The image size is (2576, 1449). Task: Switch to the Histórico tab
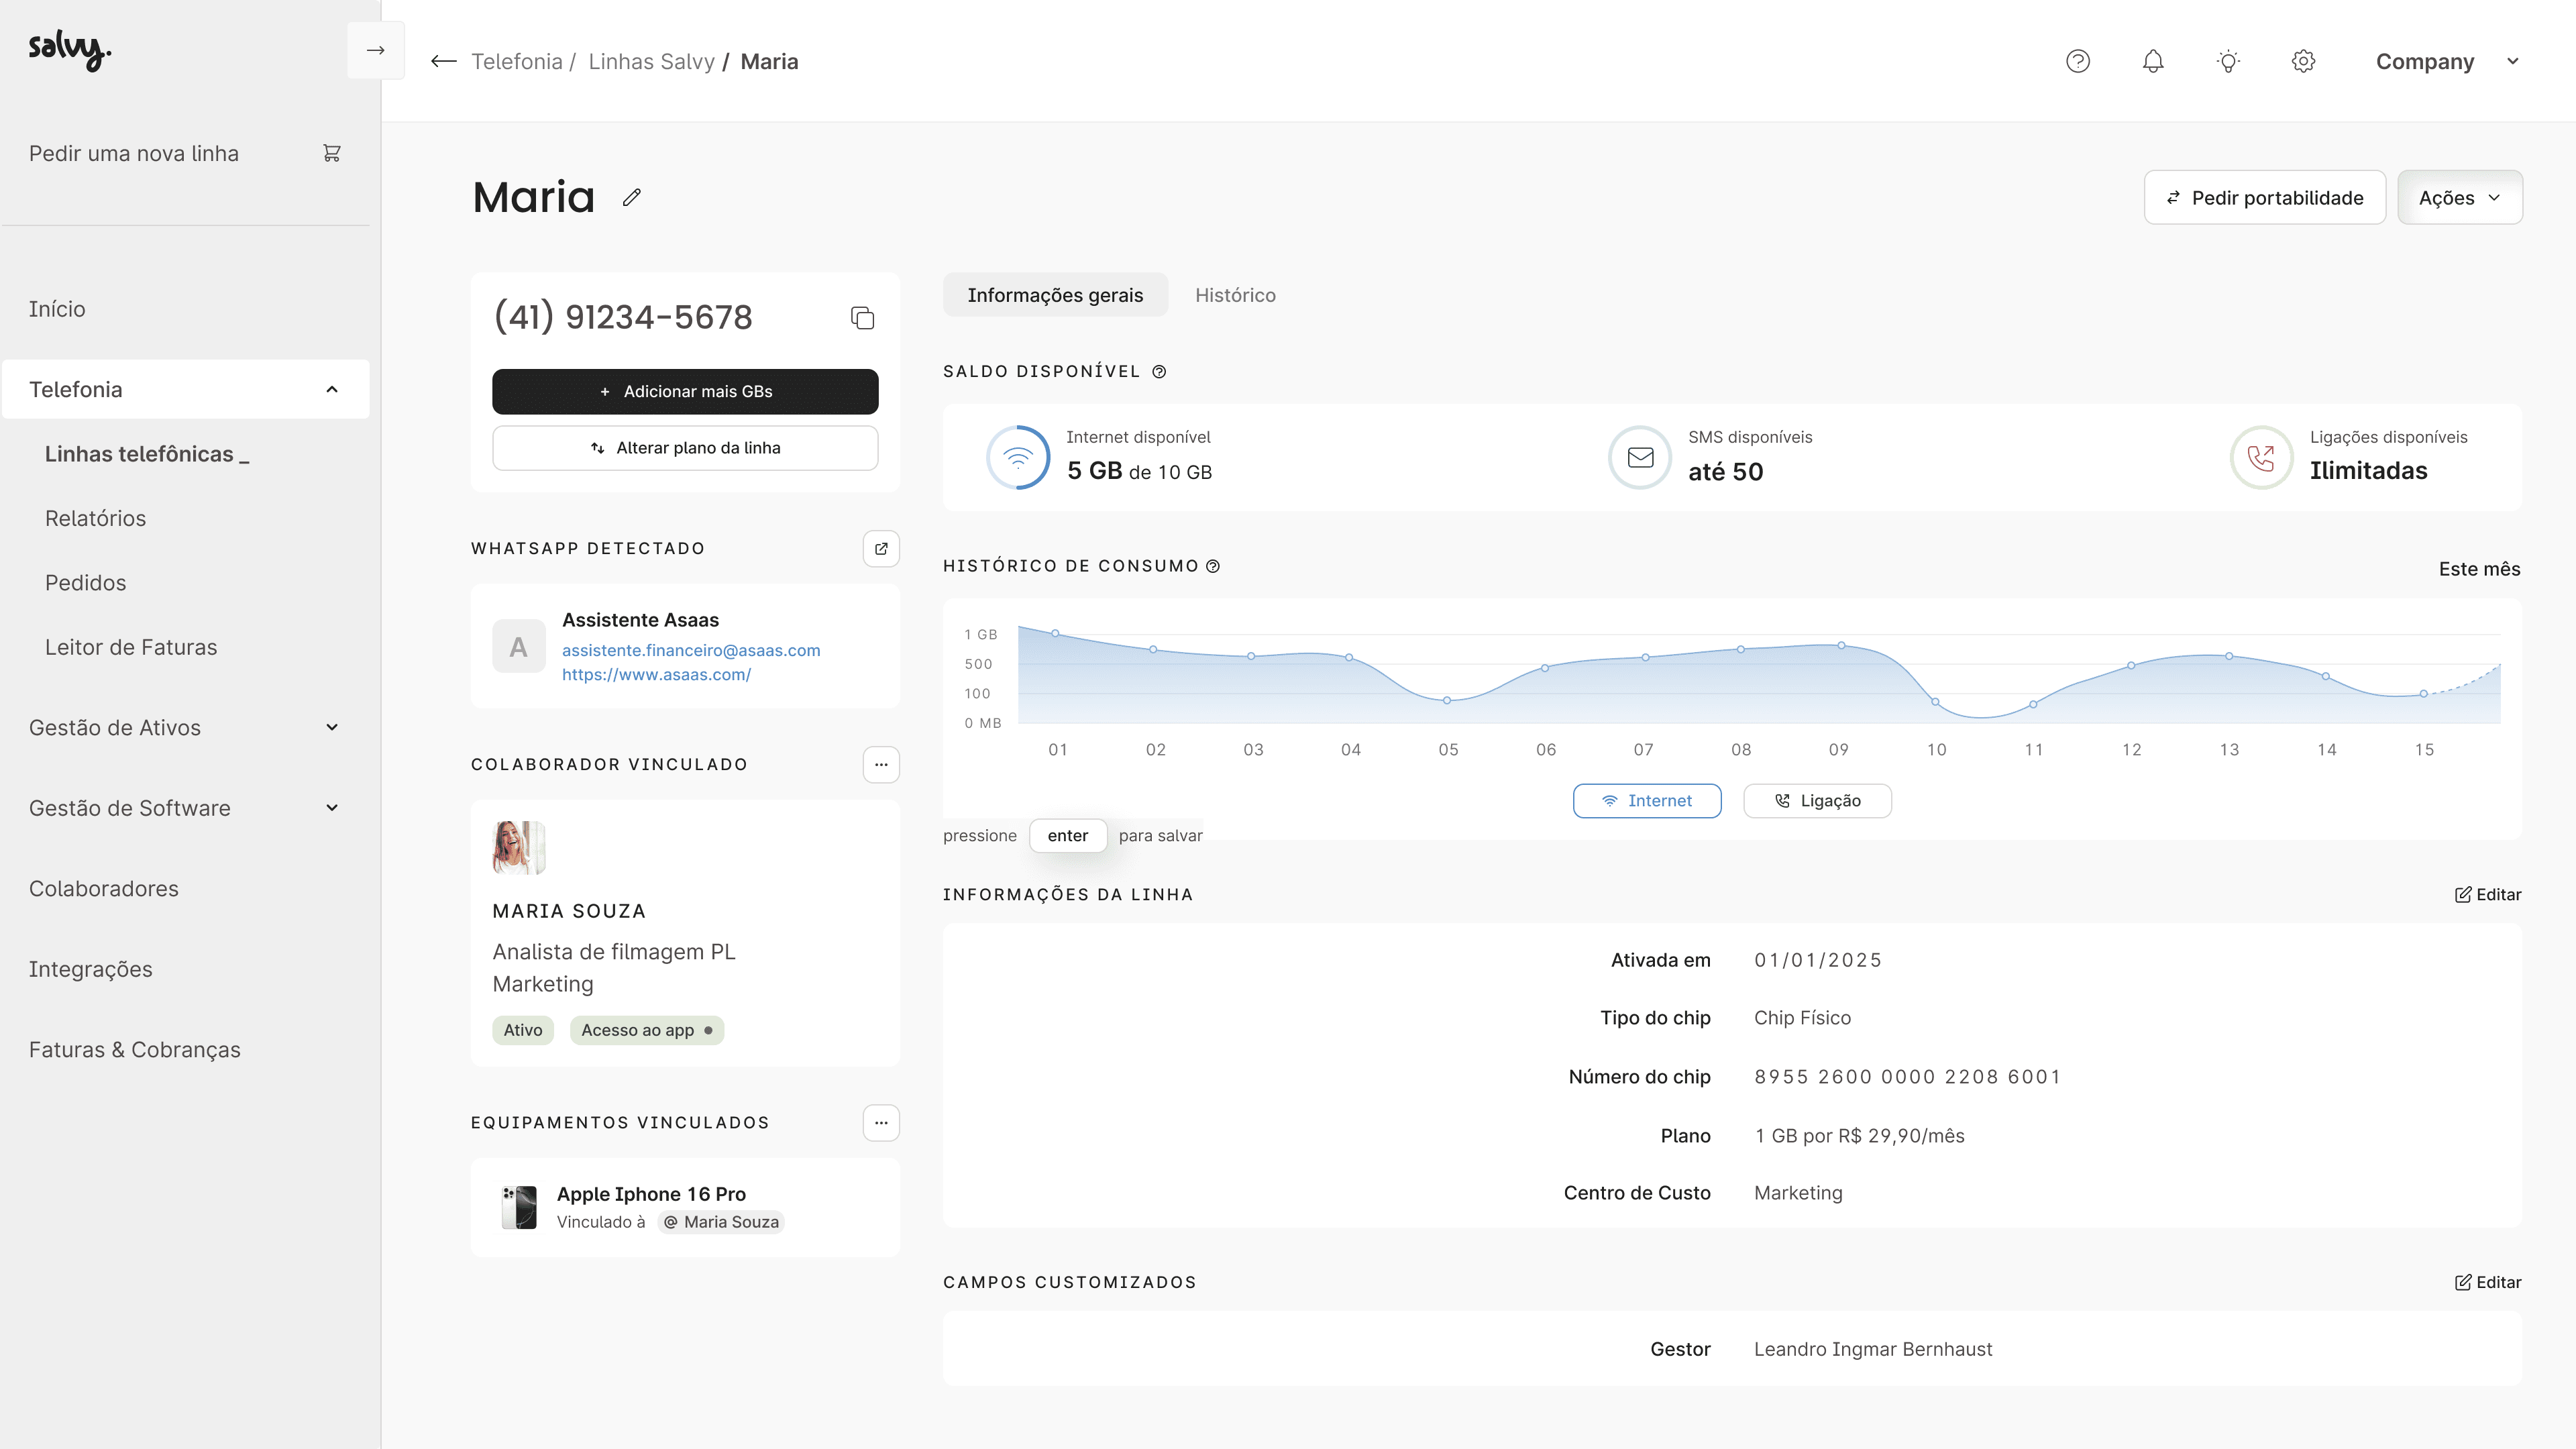point(1234,295)
